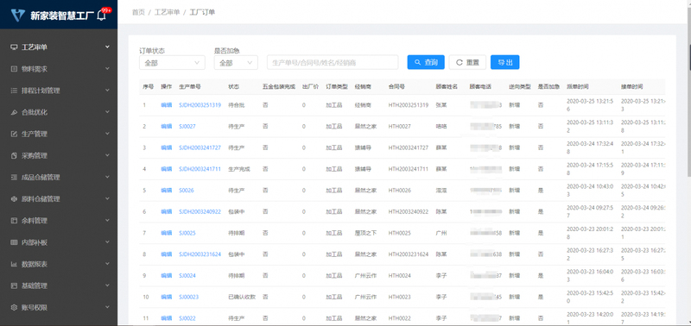Open the 余料管理 menu item
The image size is (691, 326).
point(59,221)
